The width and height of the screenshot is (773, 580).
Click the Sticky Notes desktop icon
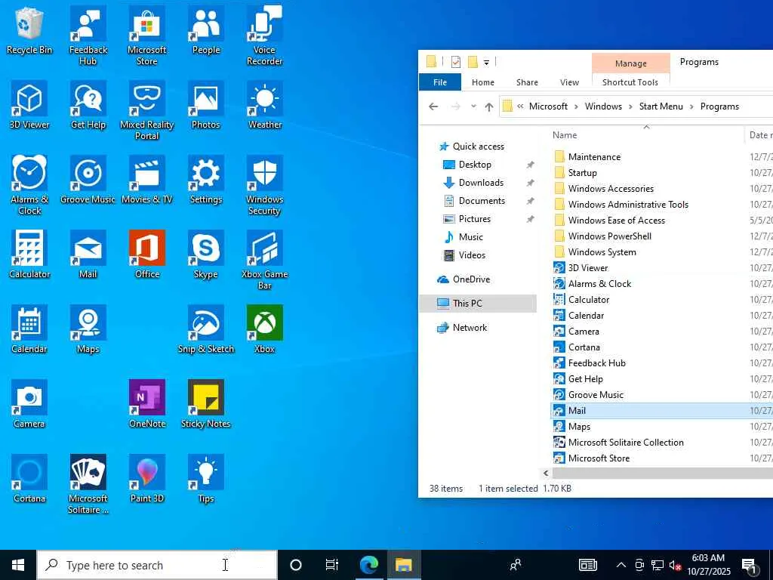coord(205,404)
